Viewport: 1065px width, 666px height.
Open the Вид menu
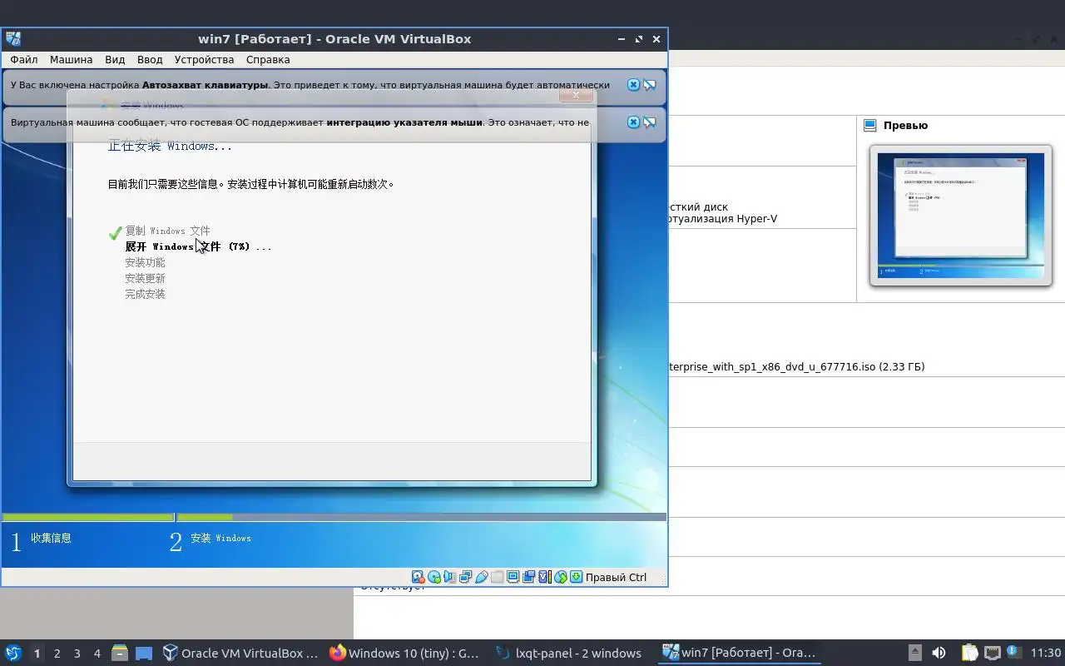[115, 60]
